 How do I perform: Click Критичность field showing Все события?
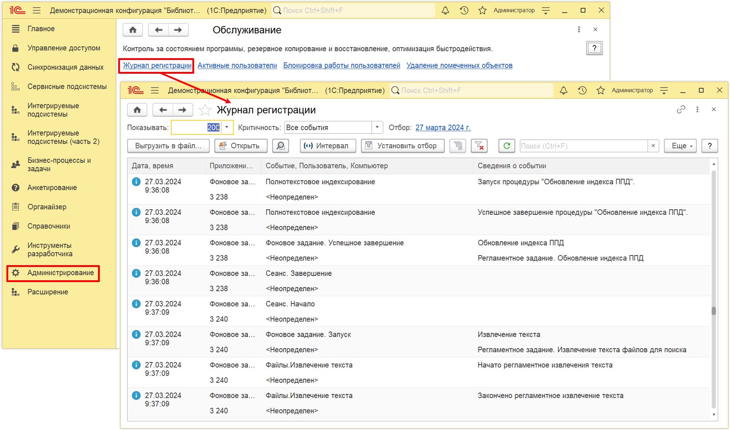coord(328,127)
